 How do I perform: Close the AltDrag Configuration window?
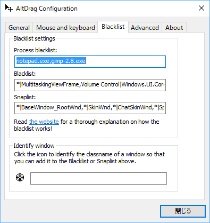(x=201, y=8)
